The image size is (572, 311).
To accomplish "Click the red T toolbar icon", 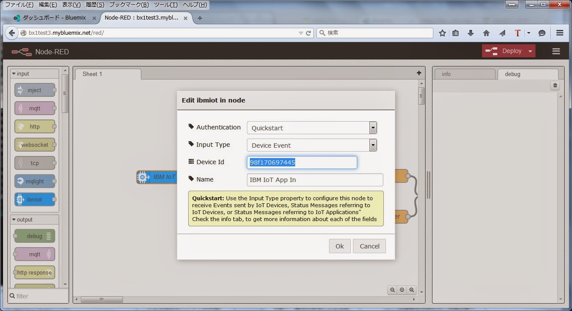I will point(517,33).
